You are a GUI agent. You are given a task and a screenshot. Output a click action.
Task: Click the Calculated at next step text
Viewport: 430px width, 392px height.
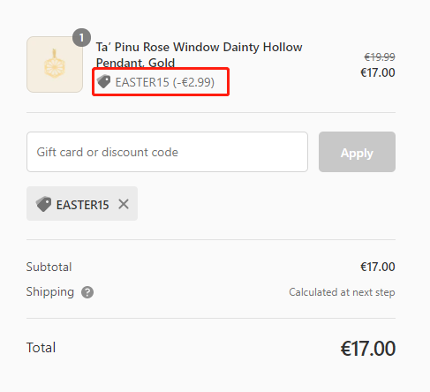(x=342, y=292)
